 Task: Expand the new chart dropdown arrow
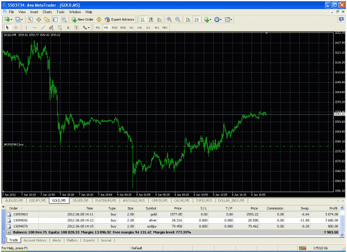[x=12, y=19]
